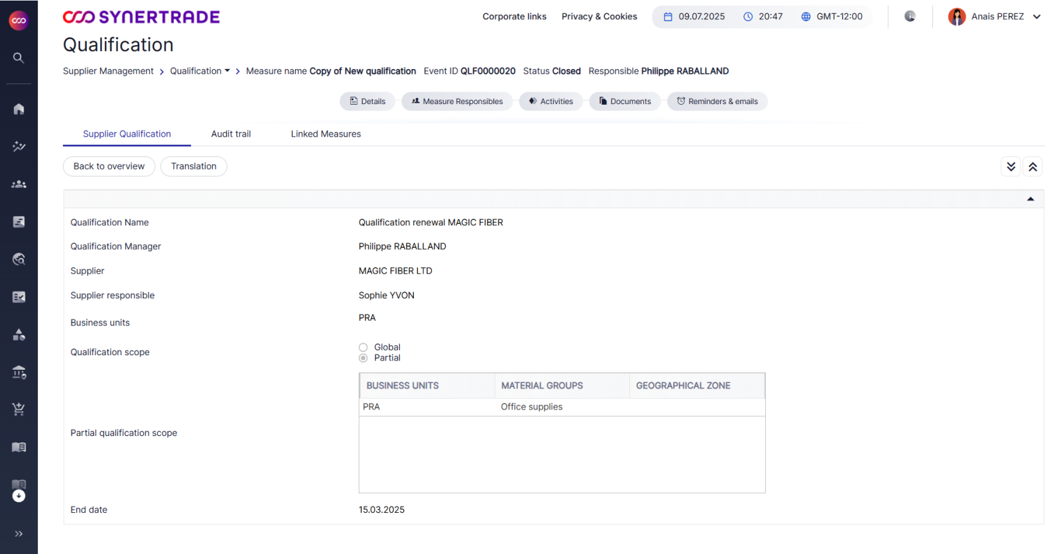The width and height of the screenshot is (1061, 554).
Task: Open Corporate links in header
Action: pyautogui.click(x=515, y=17)
